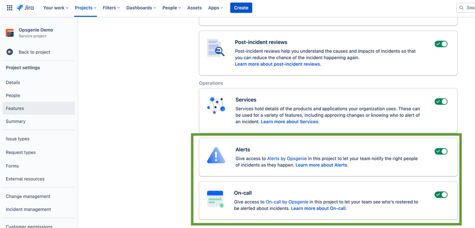Click the Back to project arrow icon
The height and width of the screenshot is (228, 475).
(x=10, y=52)
